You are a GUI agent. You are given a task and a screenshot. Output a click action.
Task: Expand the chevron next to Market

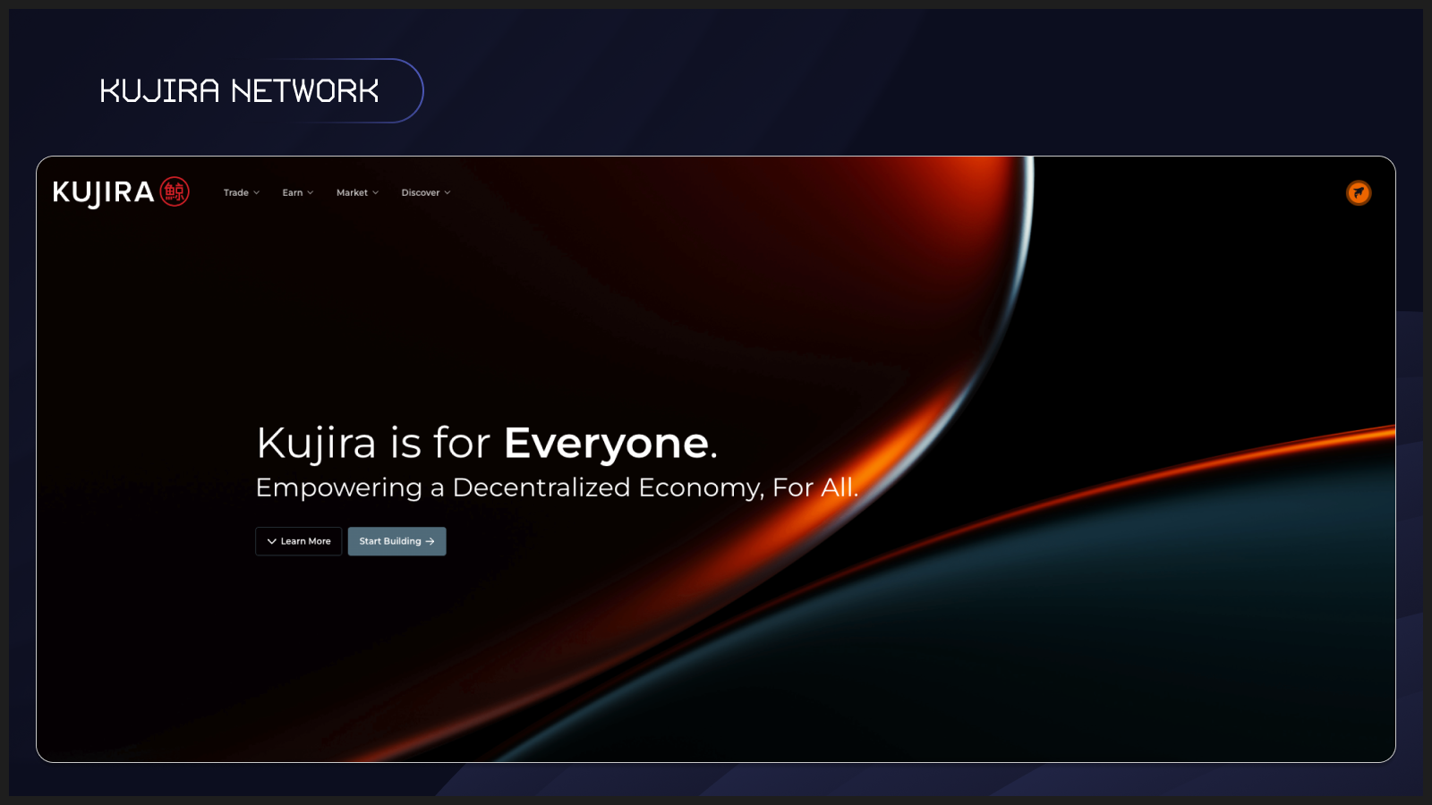(376, 193)
